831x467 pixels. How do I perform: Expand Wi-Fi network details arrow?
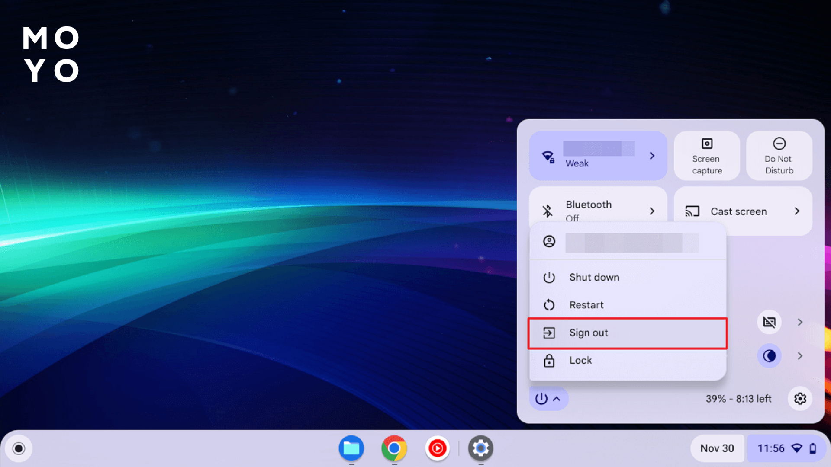click(x=652, y=156)
